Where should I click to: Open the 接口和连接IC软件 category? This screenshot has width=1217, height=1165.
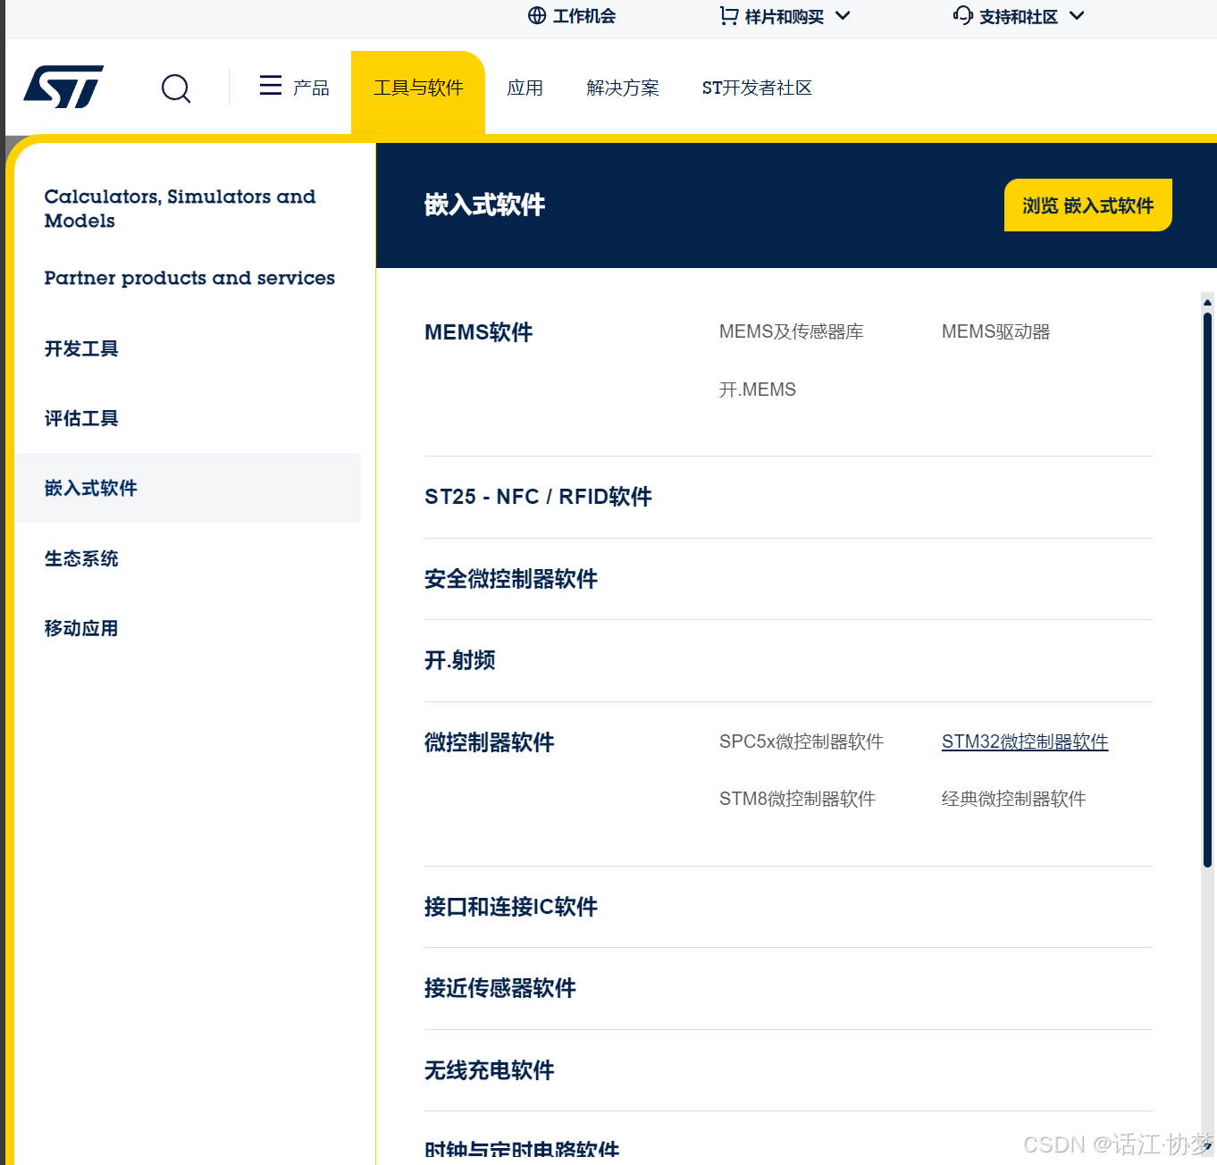pos(511,907)
